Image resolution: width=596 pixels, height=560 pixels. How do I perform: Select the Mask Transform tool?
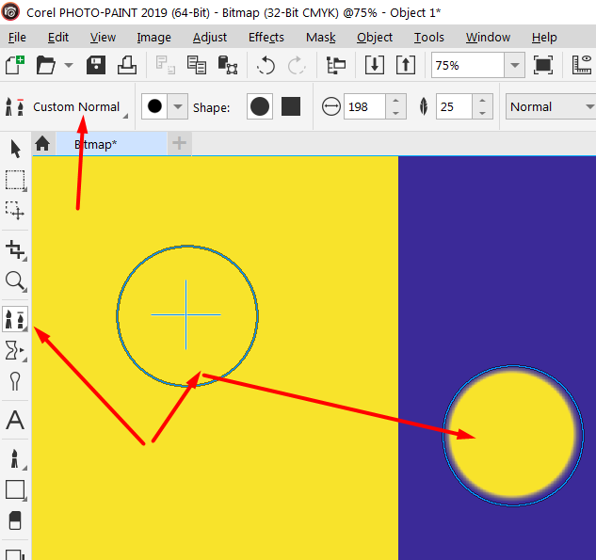click(15, 210)
